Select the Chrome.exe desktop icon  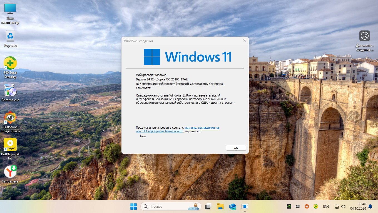(x=10, y=92)
